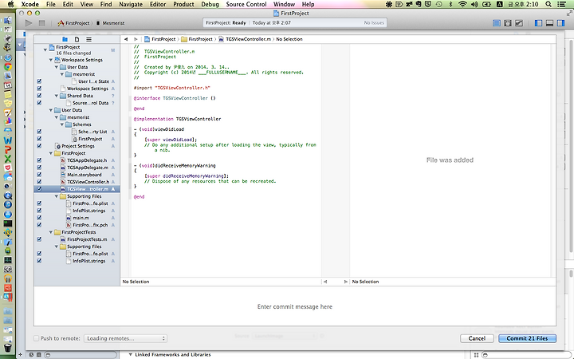Select the Version editor icon in toolbar
574x359 pixels.
point(519,23)
